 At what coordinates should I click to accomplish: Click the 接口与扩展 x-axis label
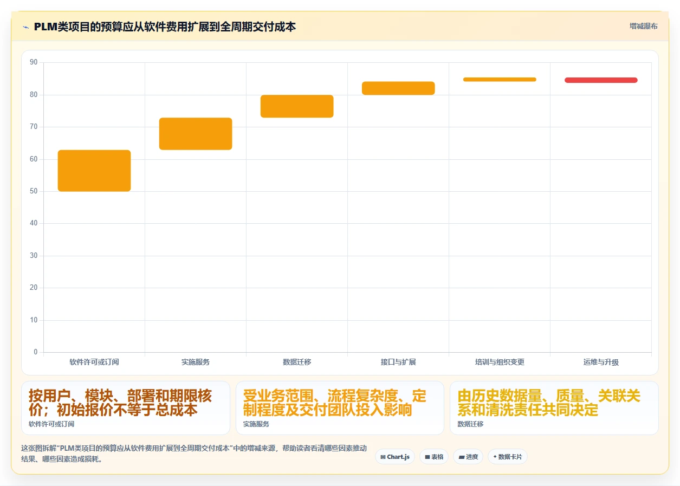click(x=398, y=362)
